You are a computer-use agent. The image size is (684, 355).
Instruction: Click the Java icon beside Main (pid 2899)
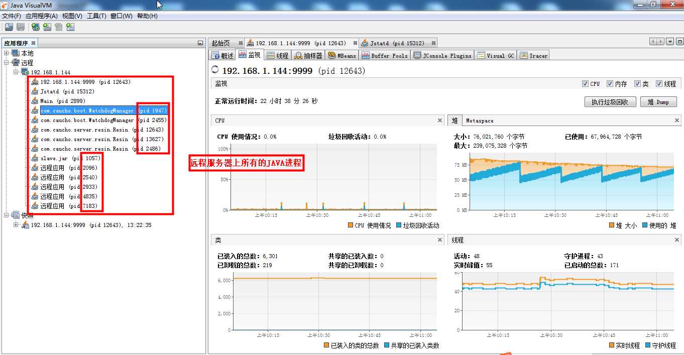[35, 101]
